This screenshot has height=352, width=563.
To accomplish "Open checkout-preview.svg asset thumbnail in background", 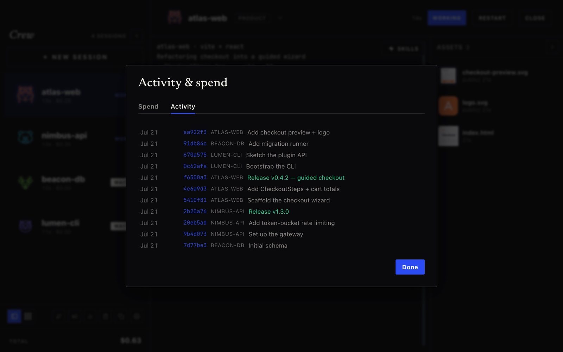I will click(449, 76).
